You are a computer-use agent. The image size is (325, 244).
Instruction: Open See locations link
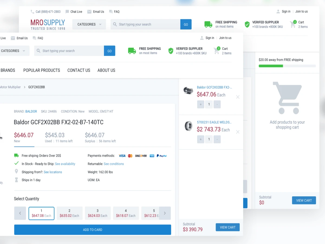point(53,172)
